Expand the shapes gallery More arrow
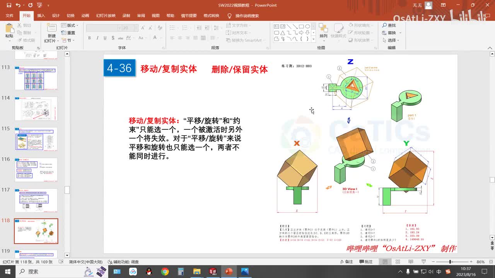The image size is (495, 278). click(314, 39)
